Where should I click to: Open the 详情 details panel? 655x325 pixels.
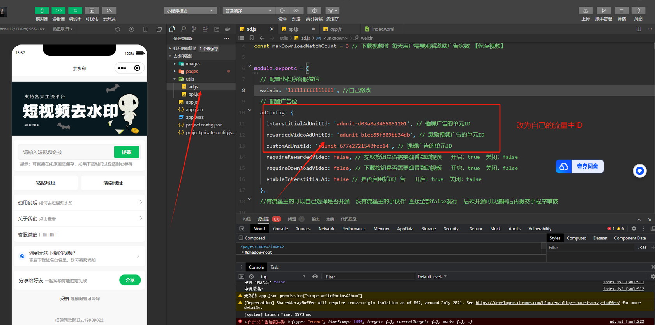(622, 11)
